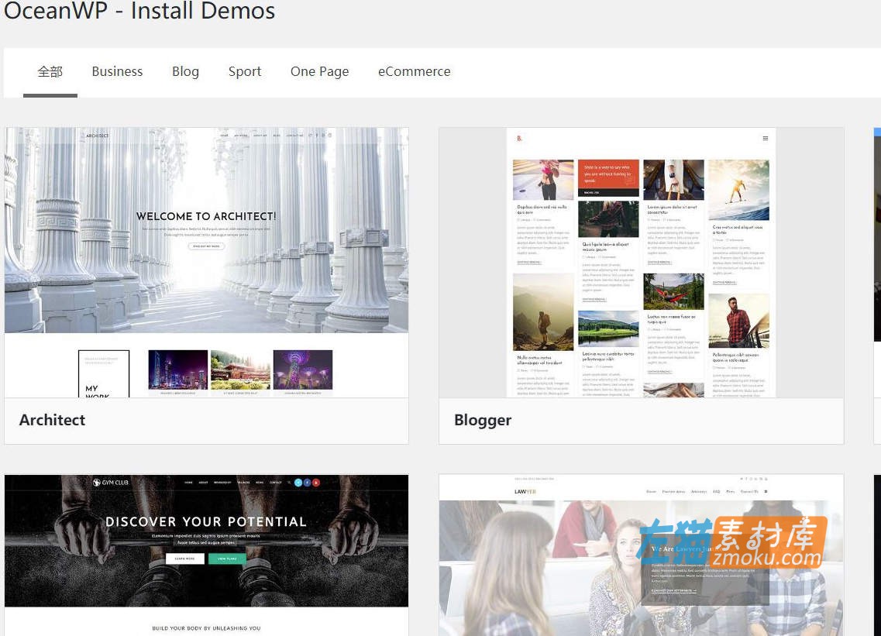Click the blue Twitter circle icon in Gym preview

298,483
